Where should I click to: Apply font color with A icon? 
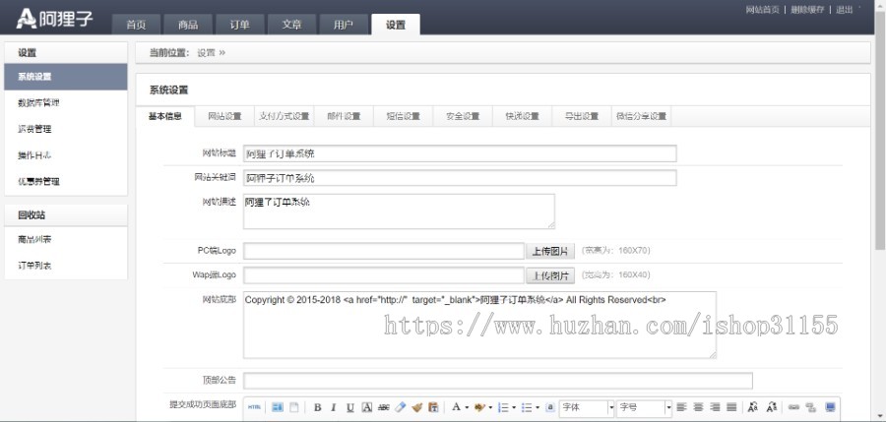456,407
